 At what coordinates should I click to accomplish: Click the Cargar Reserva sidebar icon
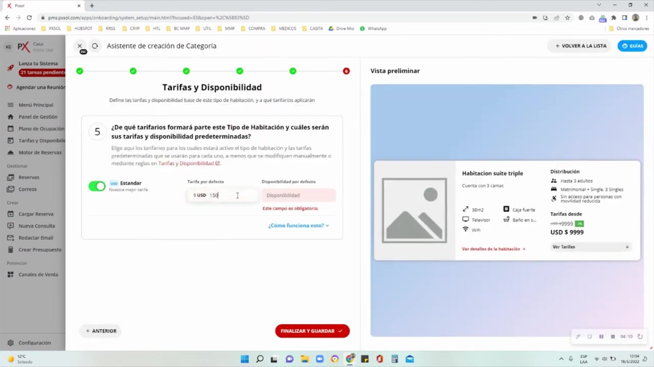pyautogui.click(x=10, y=214)
